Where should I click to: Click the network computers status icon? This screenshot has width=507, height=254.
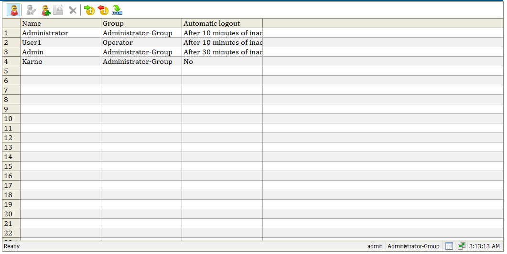tap(462, 246)
